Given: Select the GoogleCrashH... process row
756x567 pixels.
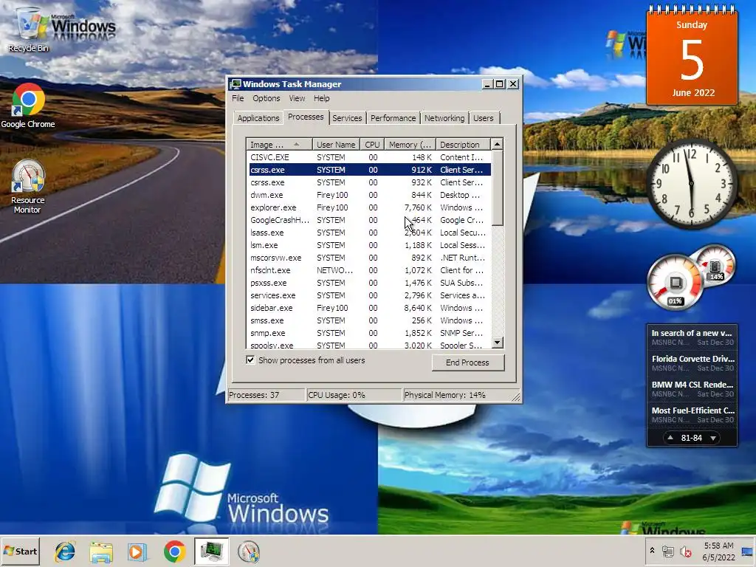Looking at the screenshot, I should pyautogui.click(x=369, y=220).
